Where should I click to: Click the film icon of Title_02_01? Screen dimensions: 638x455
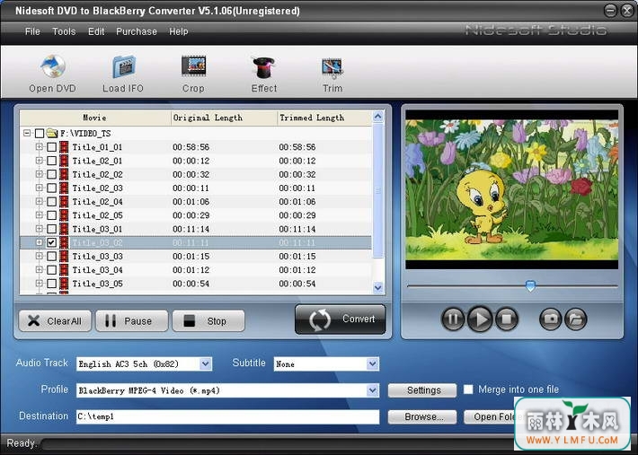click(x=64, y=161)
